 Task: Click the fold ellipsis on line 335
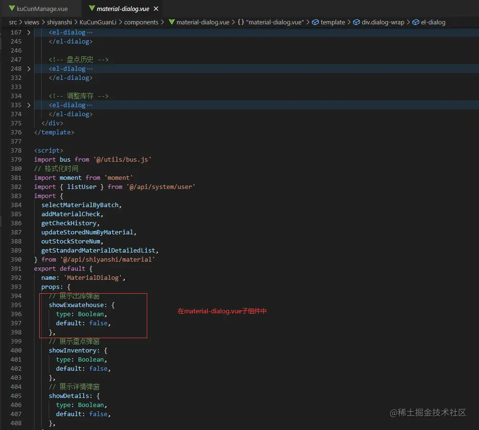coord(89,105)
